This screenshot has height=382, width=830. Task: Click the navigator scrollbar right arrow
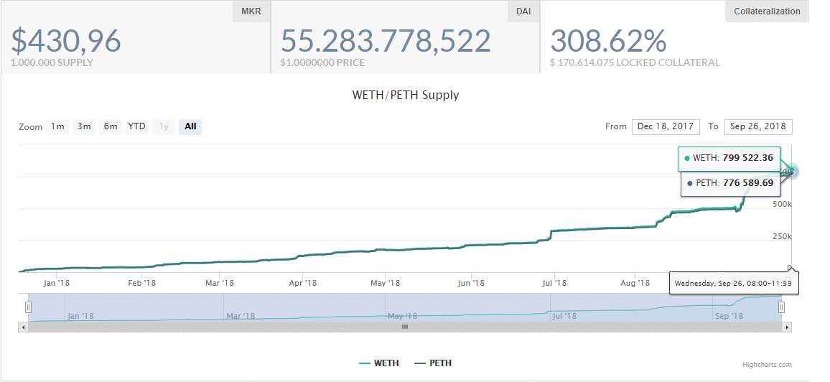pyautogui.click(x=788, y=327)
